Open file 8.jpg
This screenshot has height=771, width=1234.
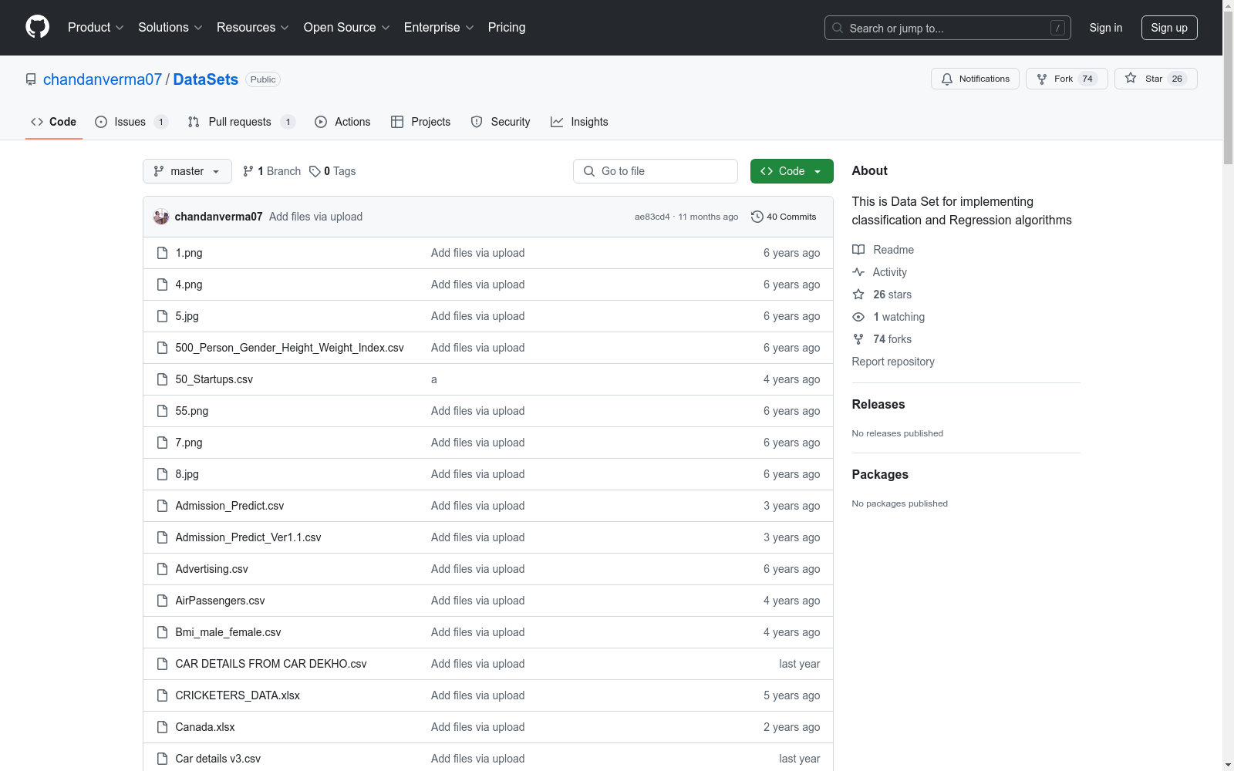pyautogui.click(x=187, y=474)
